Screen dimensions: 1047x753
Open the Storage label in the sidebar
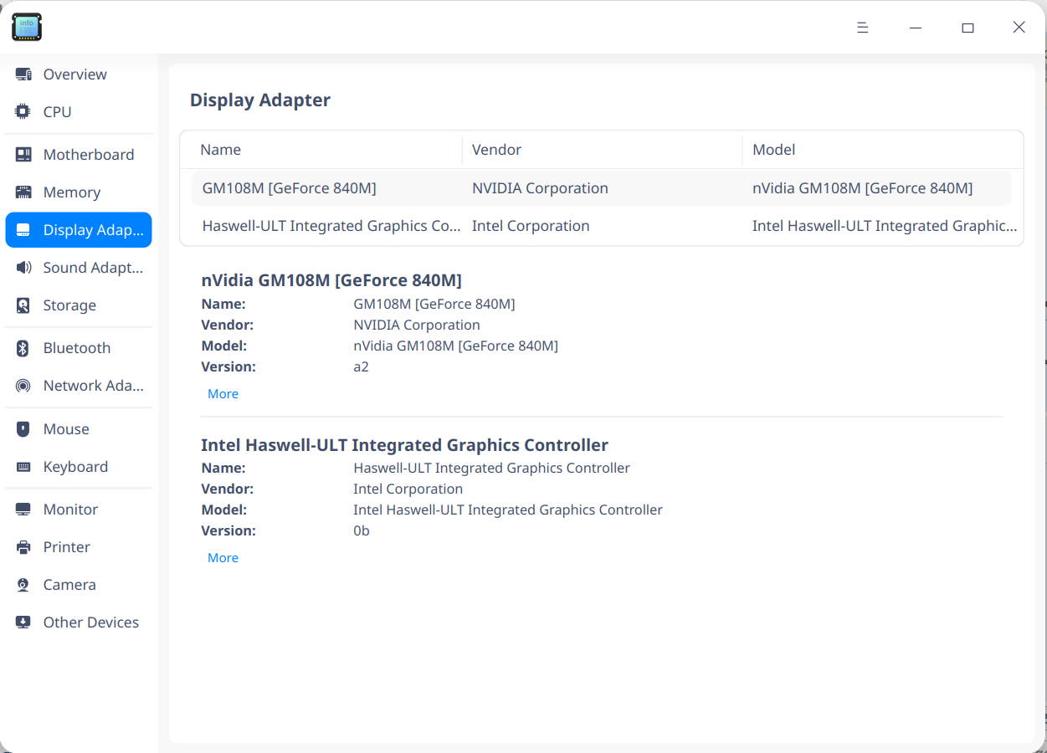click(x=69, y=305)
